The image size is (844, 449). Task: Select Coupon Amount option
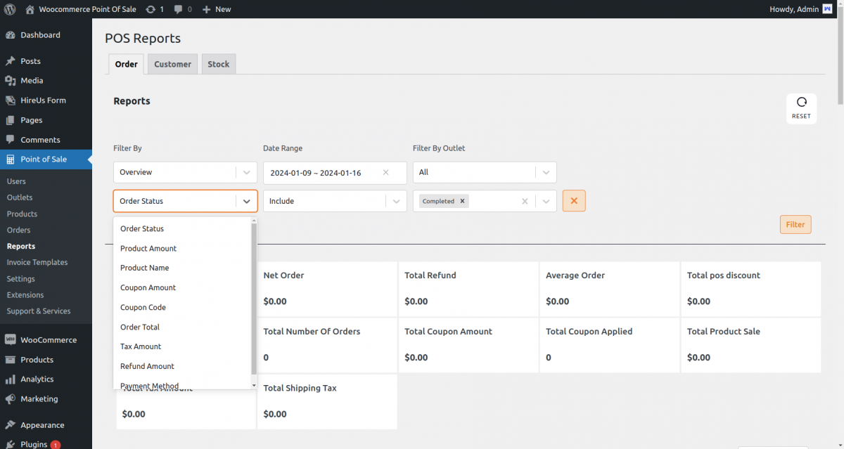point(182,287)
